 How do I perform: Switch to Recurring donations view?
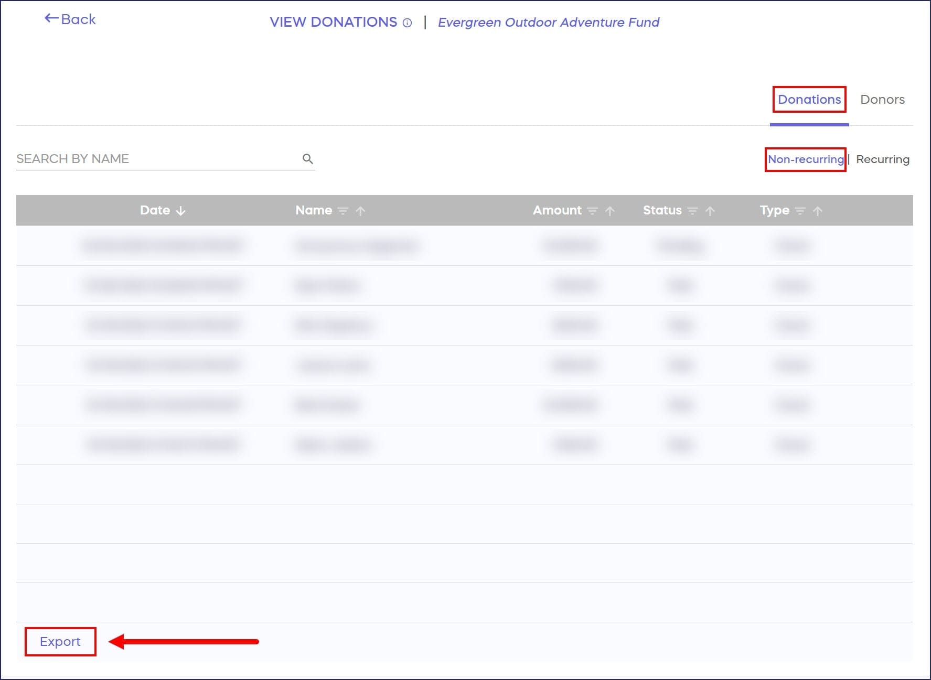[x=882, y=159]
